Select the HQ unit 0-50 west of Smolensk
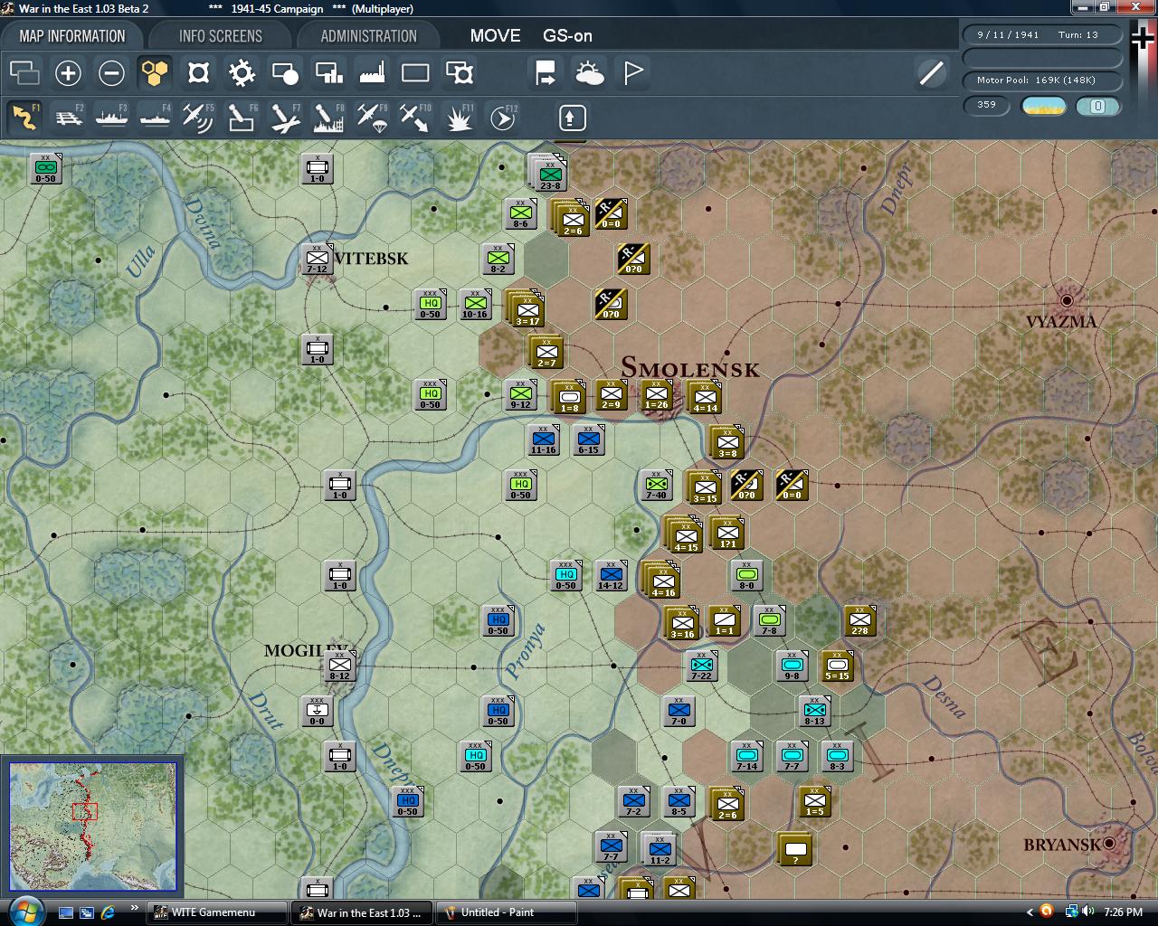Image resolution: width=1158 pixels, height=926 pixels. click(431, 394)
